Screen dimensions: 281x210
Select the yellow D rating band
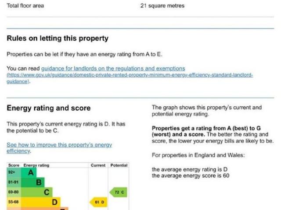(54, 202)
